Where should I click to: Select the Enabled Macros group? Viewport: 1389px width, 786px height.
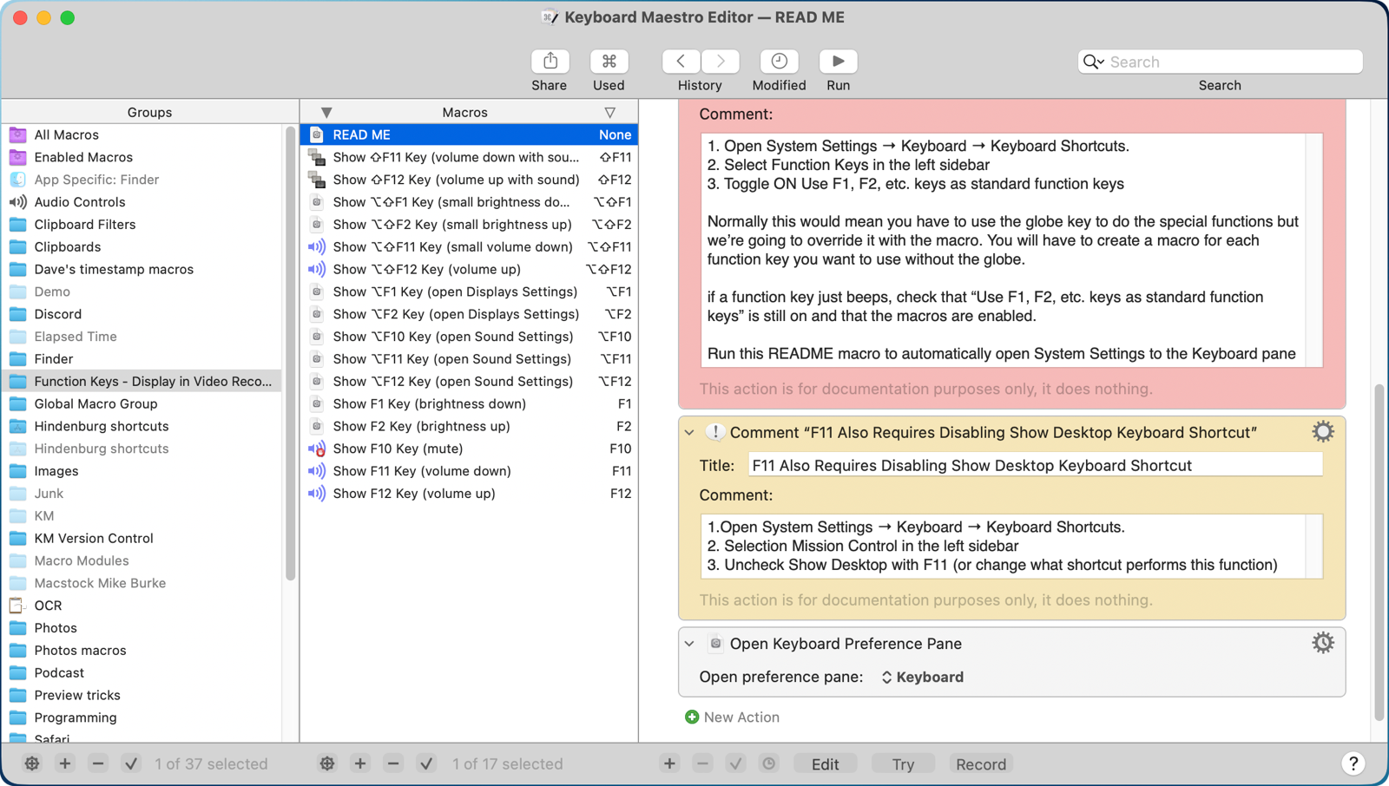click(x=143, y=157)
